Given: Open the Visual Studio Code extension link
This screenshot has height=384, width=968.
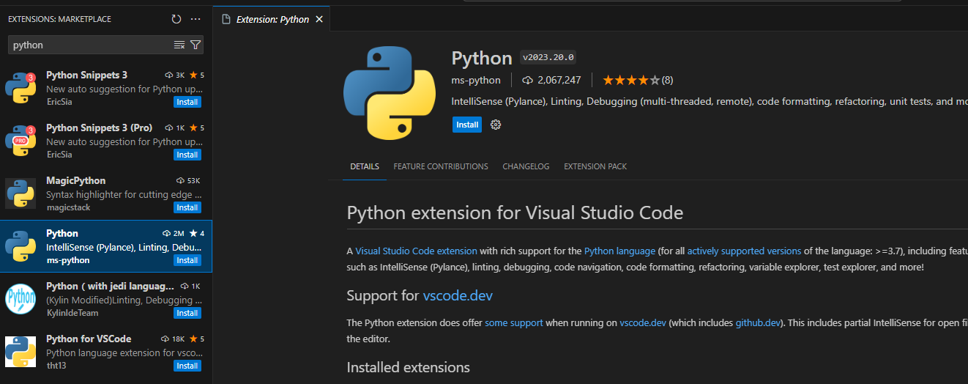Looking at the screenshot, I should tap(416, 251).
